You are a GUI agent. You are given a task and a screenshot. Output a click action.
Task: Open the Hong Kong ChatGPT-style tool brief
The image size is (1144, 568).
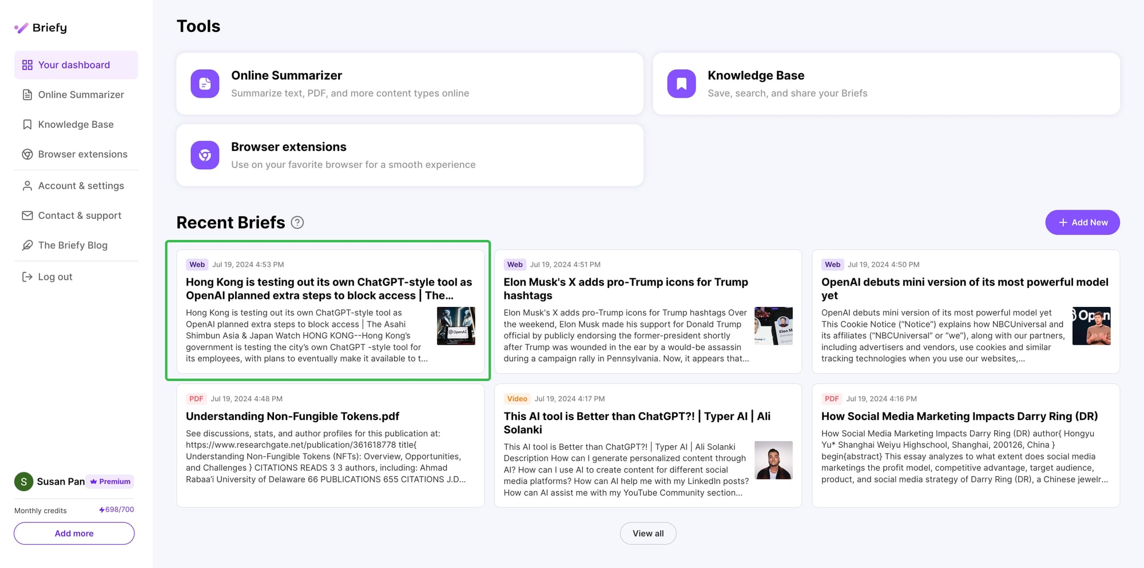pos(330,311)
